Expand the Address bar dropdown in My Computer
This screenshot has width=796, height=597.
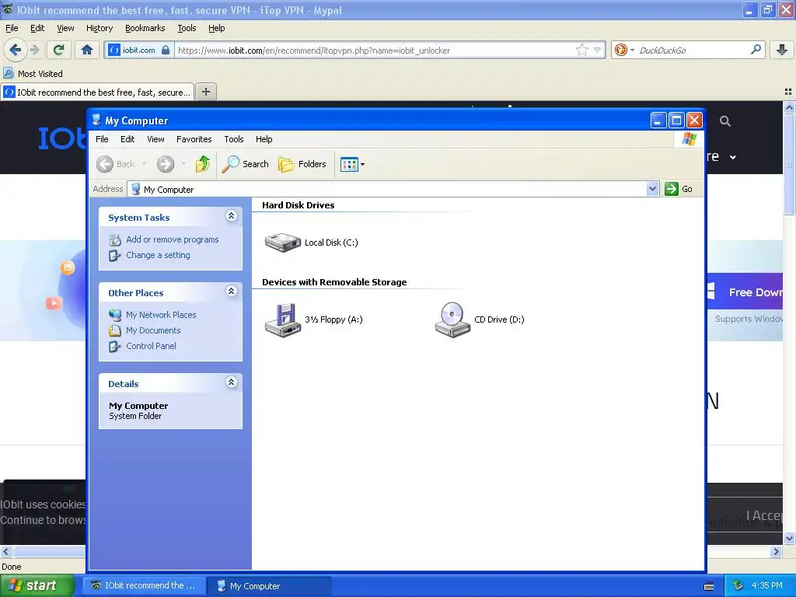pos(652,189)
